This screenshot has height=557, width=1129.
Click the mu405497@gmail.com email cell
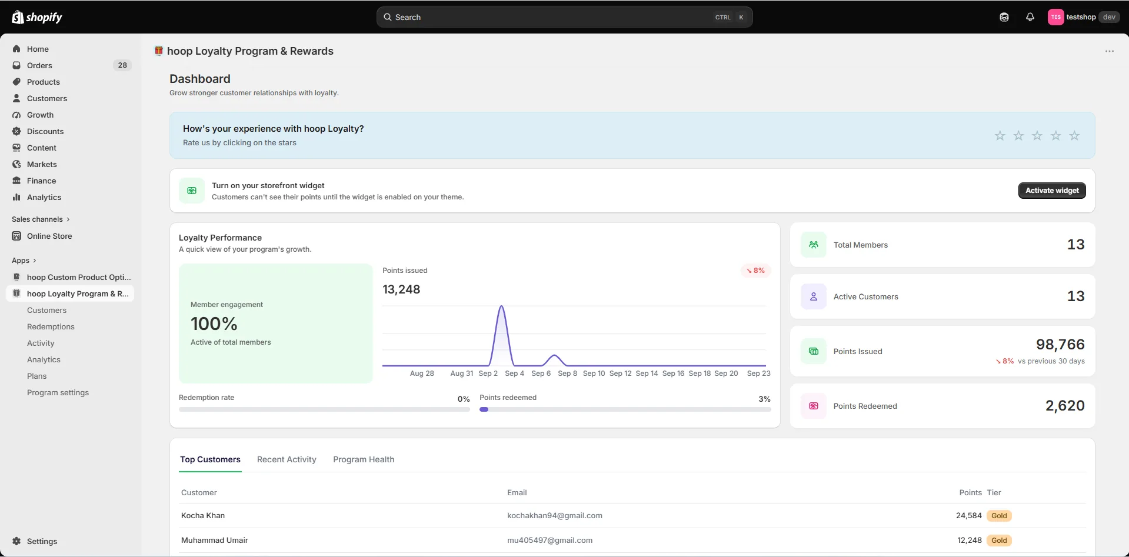tap(549, 541)
